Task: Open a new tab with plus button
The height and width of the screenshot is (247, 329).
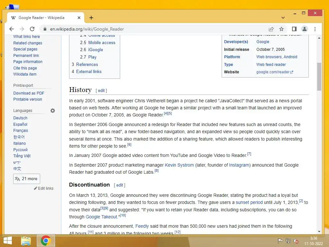Action: click(91, 18)
